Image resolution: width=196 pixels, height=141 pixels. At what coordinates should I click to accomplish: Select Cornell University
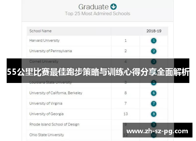click(x=44, y=62)
